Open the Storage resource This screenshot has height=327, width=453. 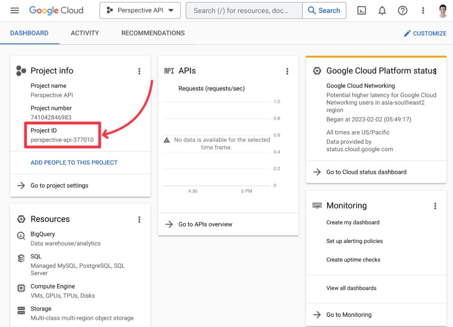[41, 308]
